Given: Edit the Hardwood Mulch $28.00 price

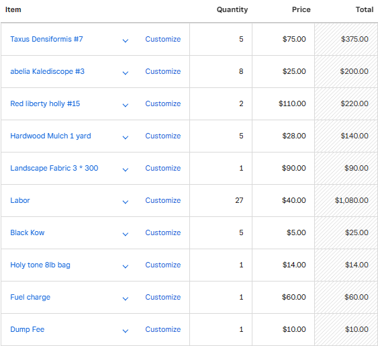Looking at the screenshot, I should coord(283,136).
